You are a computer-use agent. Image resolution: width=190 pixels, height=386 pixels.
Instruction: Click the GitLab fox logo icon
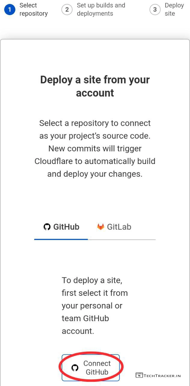click(x=100, y=227)
